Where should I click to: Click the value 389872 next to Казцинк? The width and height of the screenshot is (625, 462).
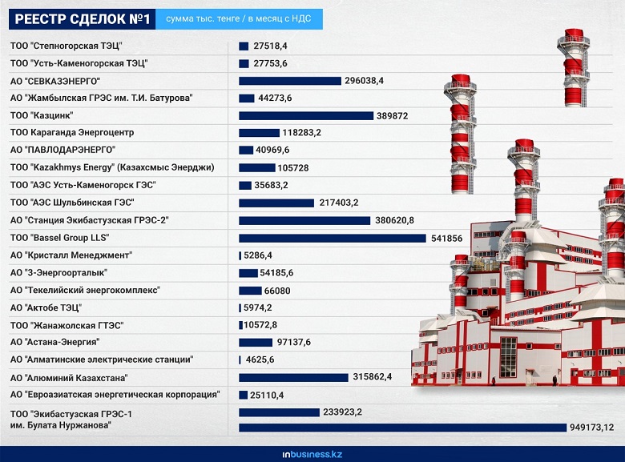click(392, 115)
